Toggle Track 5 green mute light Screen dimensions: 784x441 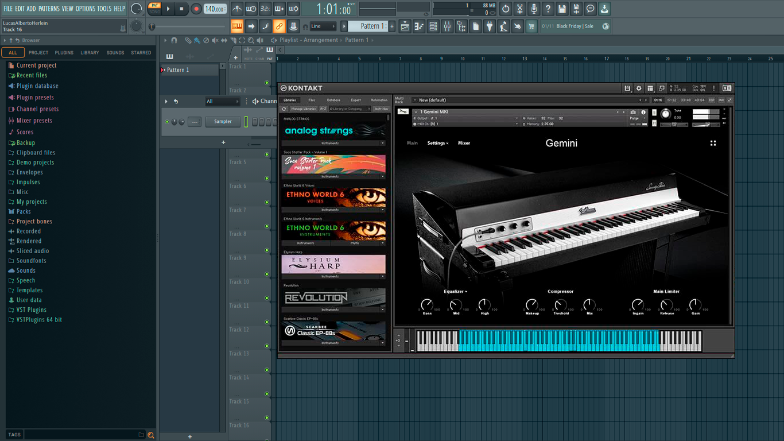[x=267, y=179]
